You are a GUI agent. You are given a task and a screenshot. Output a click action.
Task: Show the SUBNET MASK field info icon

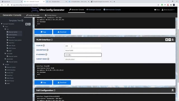(x=48, y=59)
